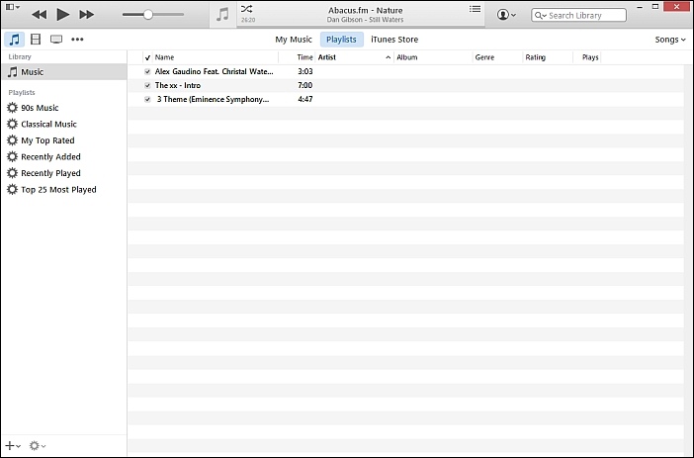Click the Previous track rewind button
Viewport: 694px width, 458px height.
pos(40,15)
